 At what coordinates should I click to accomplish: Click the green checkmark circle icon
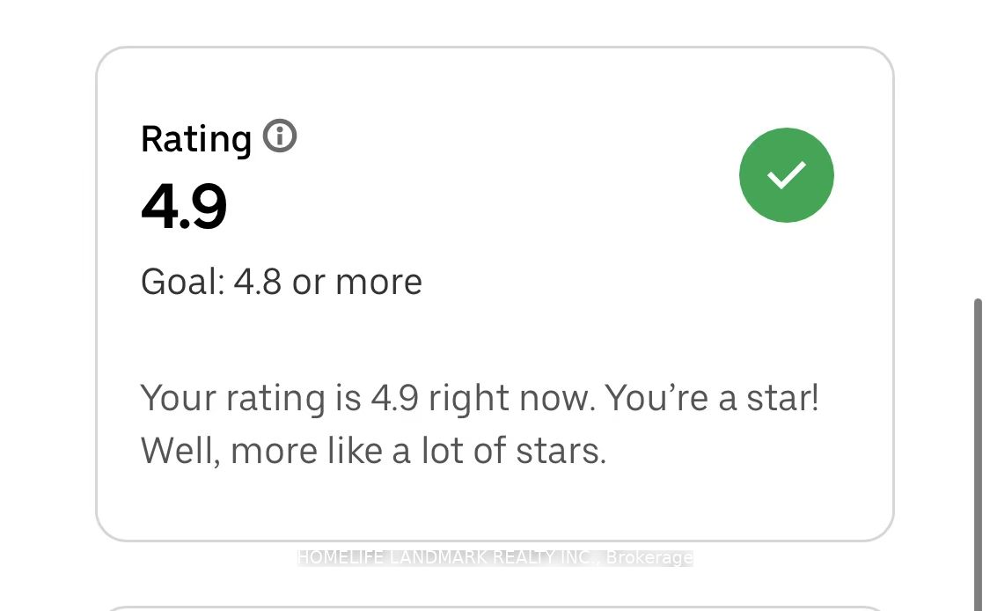pos(786,174)
